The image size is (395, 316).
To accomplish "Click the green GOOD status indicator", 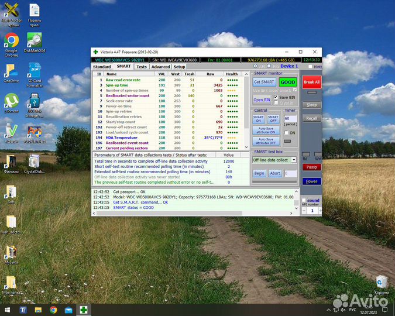I will pyautogui.click(x=288, y=82).
